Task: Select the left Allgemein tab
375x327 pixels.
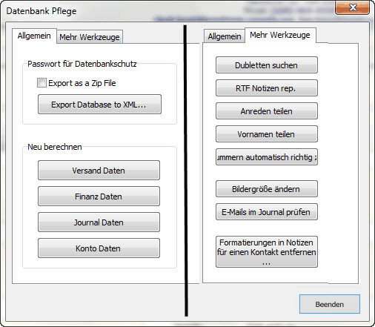Action: click(x=34, y=36)
